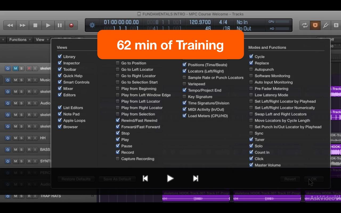341x213 pixels.
Task: Click the Rewind transport button
Action: 10,25
